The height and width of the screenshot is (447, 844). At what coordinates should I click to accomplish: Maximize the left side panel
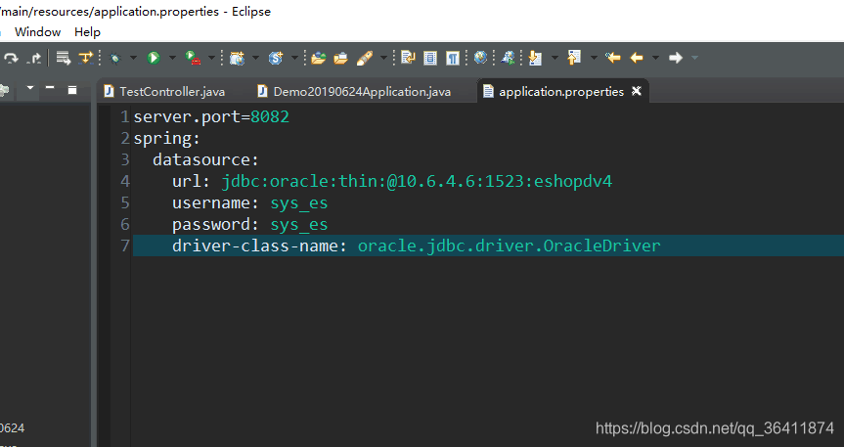click(x=72, y=90)
